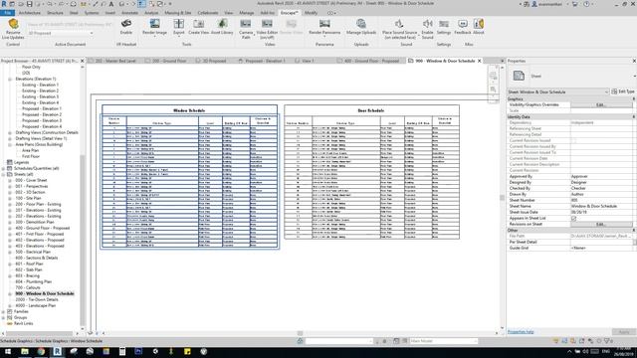
Task: Open the Render Image tool
Action: pos(155,24)
